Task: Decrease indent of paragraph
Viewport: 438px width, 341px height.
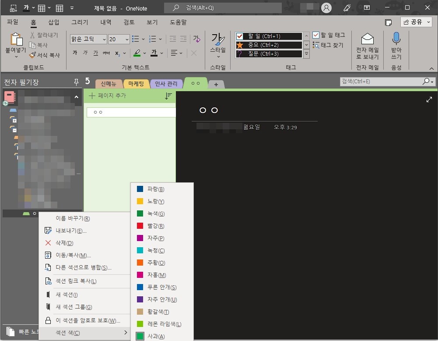Action: tap(173, 39)
